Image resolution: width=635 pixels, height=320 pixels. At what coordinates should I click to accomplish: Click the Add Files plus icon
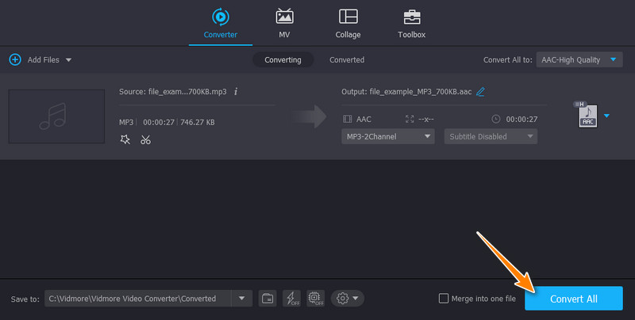pyautogui.click(x=14, y=59)
